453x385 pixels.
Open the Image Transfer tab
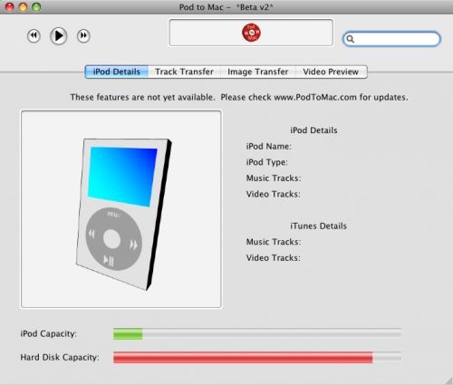pos(258,72)
